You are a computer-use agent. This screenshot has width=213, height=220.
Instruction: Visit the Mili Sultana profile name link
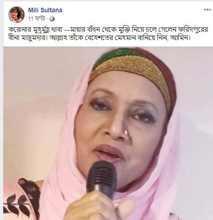[x=45, y=10]
